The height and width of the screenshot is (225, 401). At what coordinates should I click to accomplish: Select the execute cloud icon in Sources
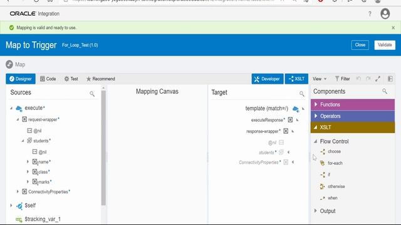(x=19, y=108)
